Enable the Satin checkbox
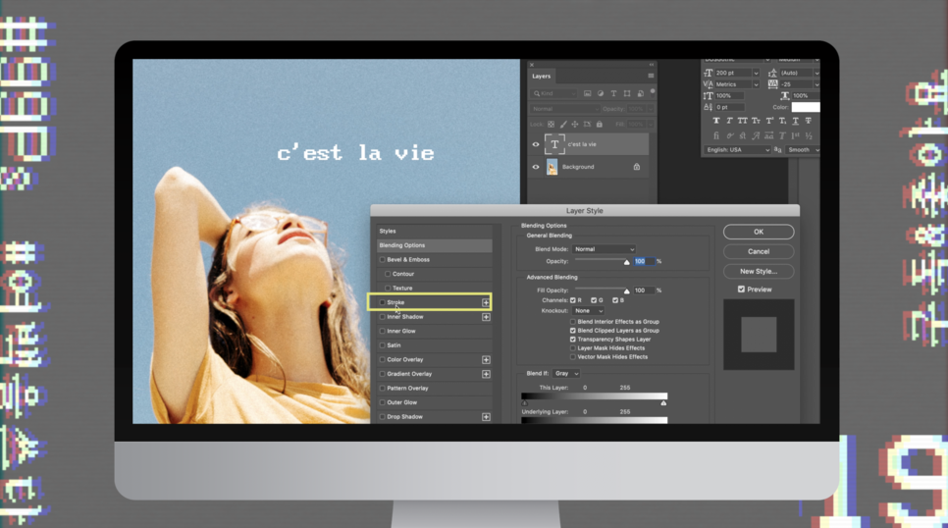948x528 pixels. pos(382,345)
